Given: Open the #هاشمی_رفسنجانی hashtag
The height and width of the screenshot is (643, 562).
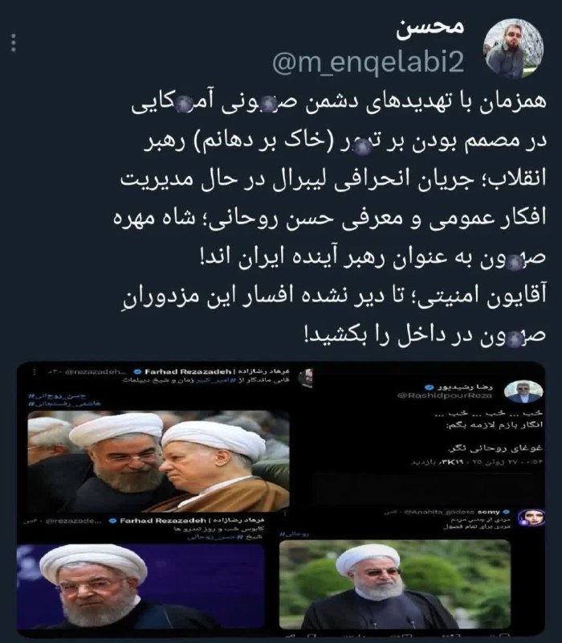Looking at the screenshot, I should [64, 404].
